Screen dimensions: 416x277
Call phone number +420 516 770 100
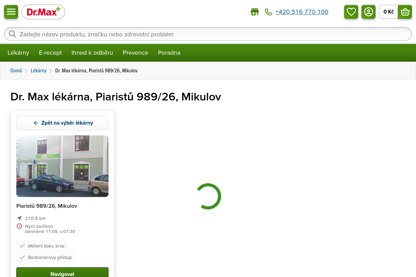coord(302,12)
